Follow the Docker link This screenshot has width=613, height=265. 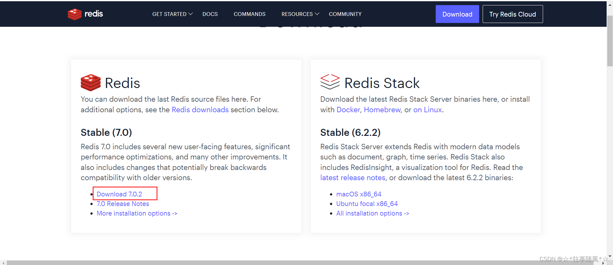click(348, 110)
